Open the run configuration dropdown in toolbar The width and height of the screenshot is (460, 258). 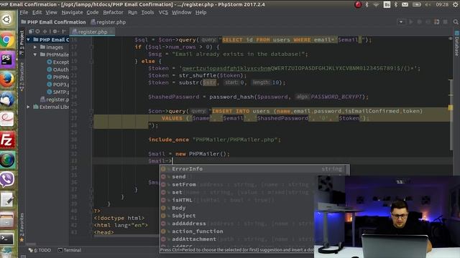point(401,22)
